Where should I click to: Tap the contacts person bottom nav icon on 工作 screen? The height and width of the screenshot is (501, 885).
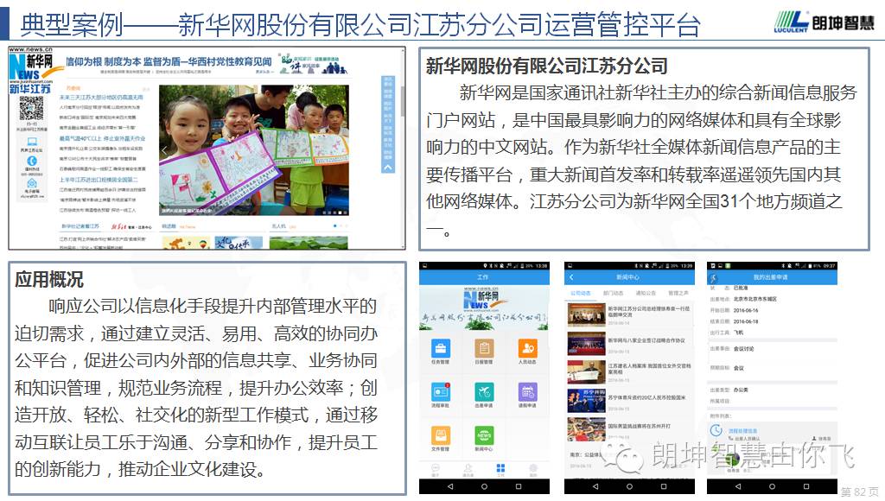(x=468, y=469)
